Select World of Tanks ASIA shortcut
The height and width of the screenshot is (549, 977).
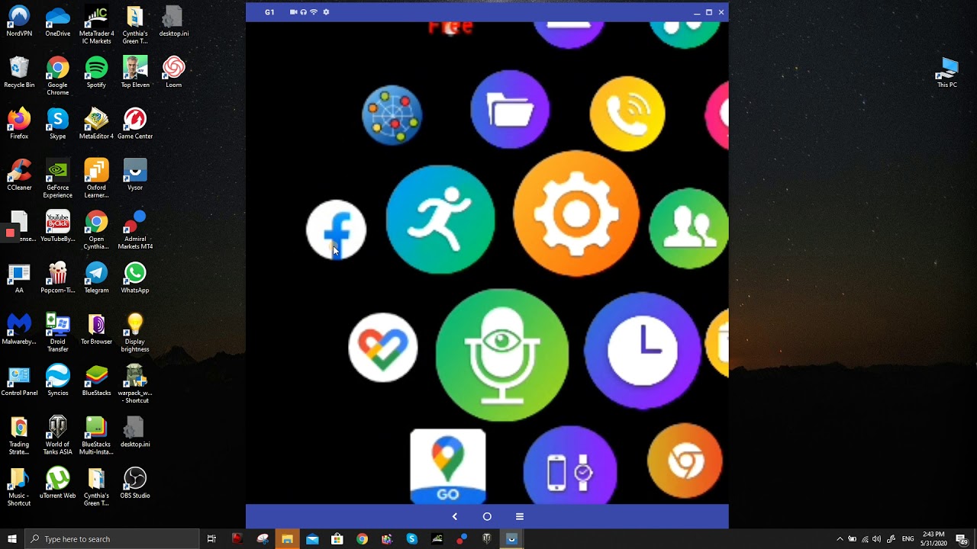click(58, 435)
